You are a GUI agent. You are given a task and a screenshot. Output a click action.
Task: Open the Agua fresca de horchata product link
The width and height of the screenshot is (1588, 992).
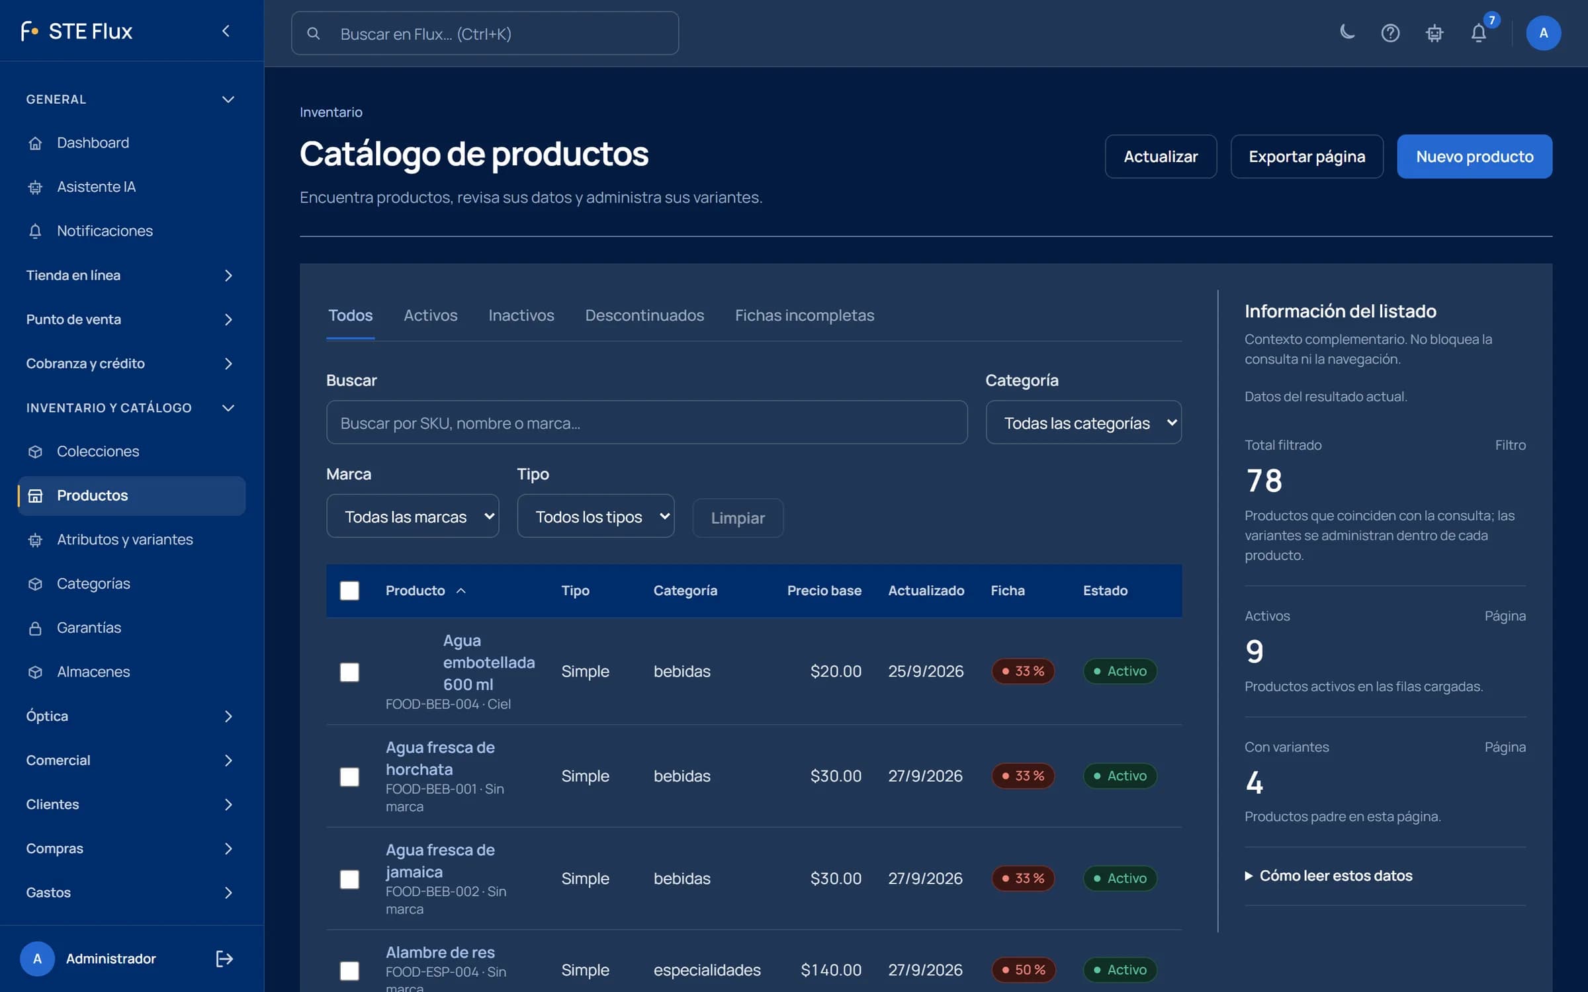click(440, 759)
